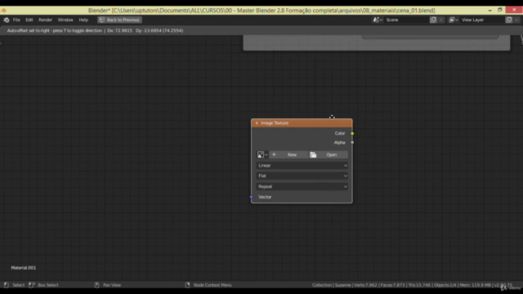The width and height of the screenshot is (523, 294).
Task: Click New image button in Image Texture
Action: (x=292, y=154)
